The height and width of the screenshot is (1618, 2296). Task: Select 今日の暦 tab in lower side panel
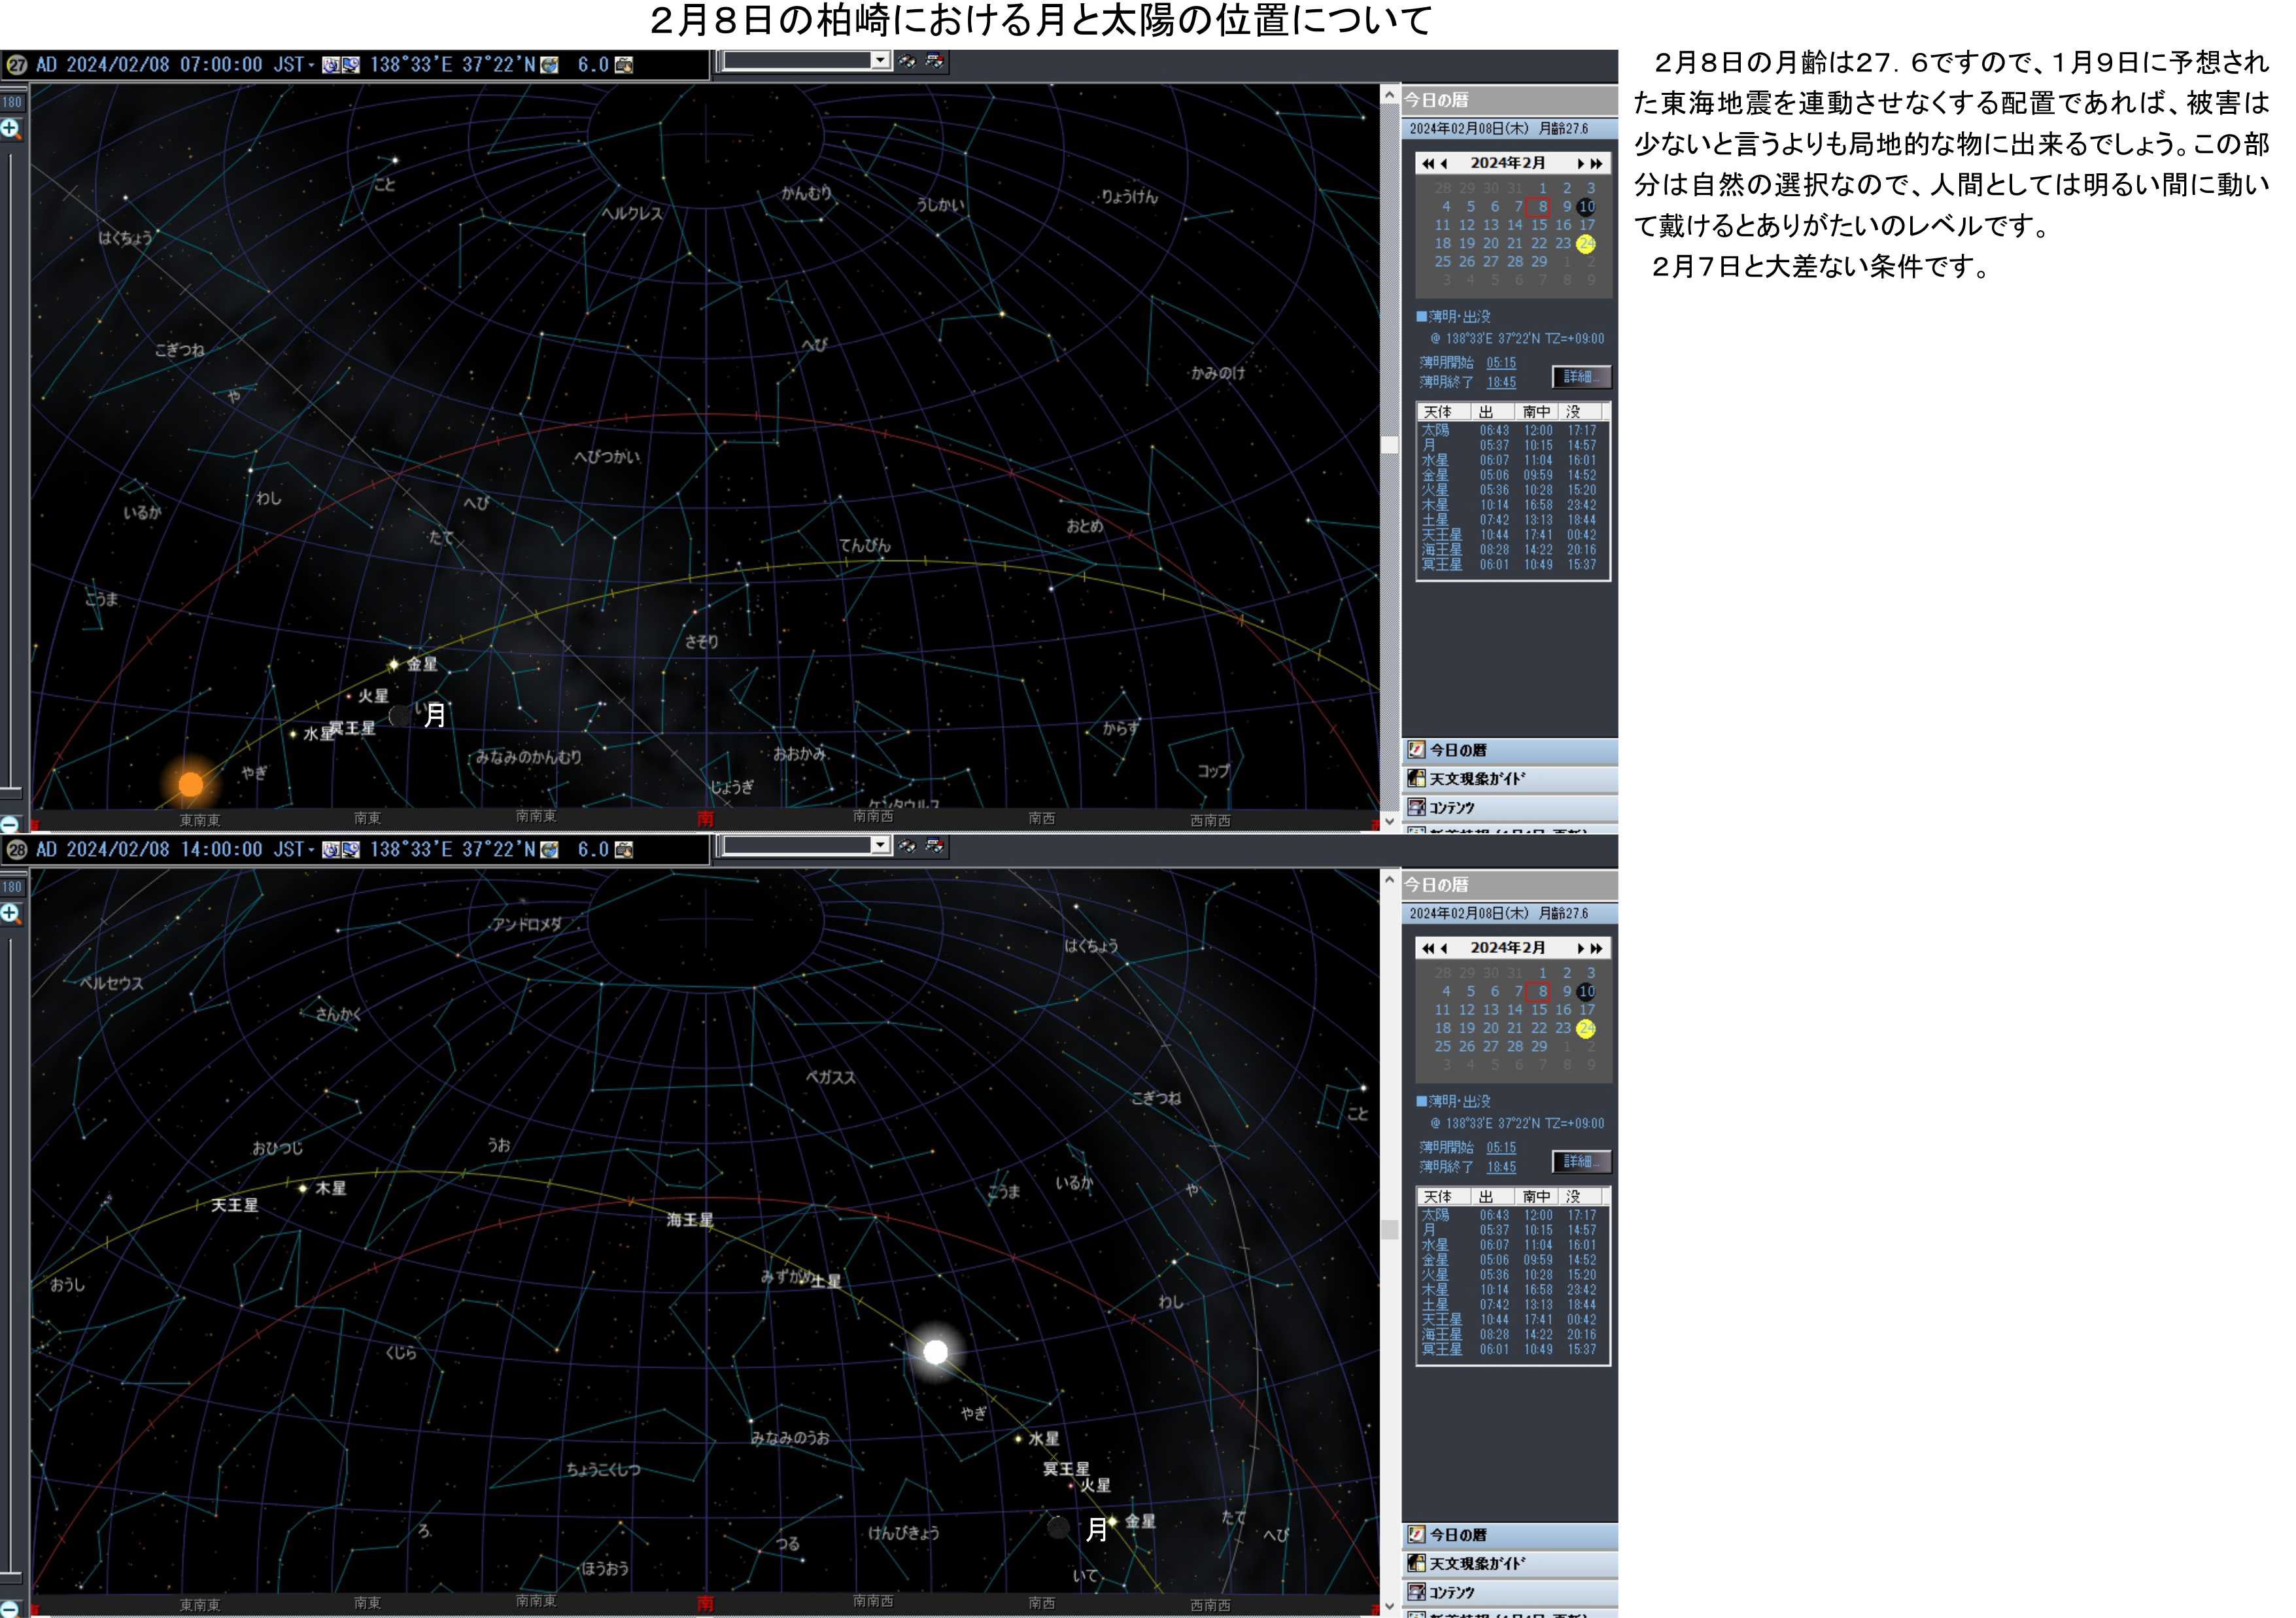[1510, 1535]
